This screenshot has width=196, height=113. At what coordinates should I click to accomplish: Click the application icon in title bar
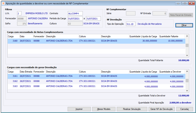[3, 3]
